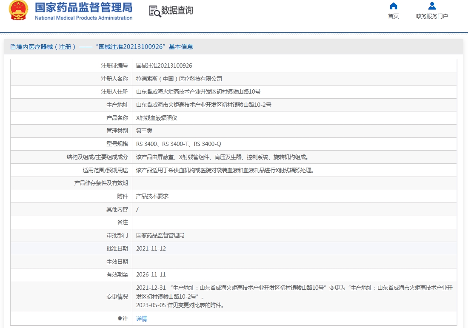
Task: Click the 生效日期 label cell
Action: click(71, 262)
